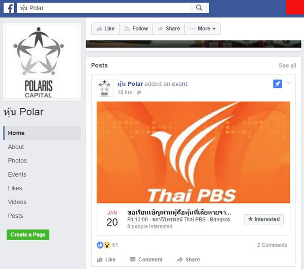304x269 pixels.
Task: Mark Interested on the Jan 20 event
Action: (263, 219)
